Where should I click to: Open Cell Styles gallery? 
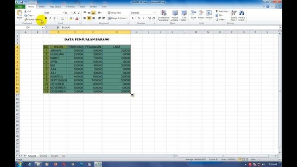coord(184,15)
